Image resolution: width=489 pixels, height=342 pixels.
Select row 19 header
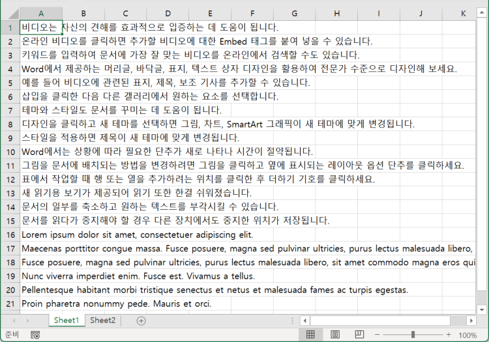(10, 276)
